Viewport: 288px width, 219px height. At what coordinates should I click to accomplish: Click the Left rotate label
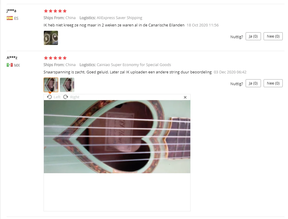click(57, 97)
